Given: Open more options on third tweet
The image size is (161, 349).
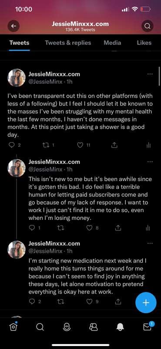Looking at the screenshot, I should coord(150,243).
